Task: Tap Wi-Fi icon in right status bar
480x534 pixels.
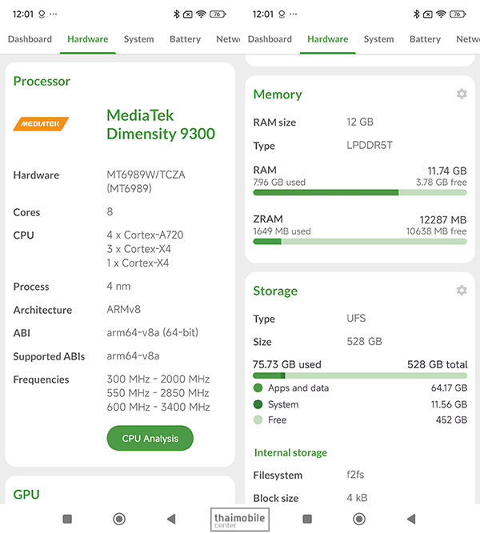Action: pyautogui.click(x=441, y=14)
